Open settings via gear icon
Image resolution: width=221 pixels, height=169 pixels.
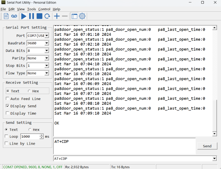pos(82,16)
